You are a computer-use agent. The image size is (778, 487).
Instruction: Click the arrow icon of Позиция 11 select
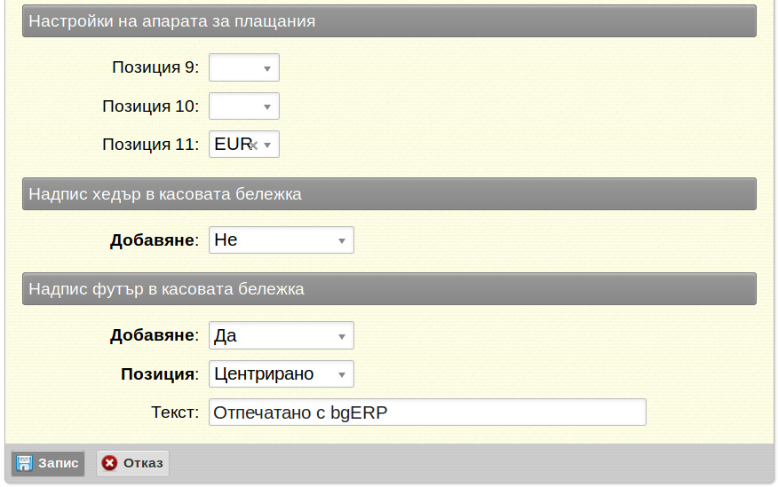(267, 145)
